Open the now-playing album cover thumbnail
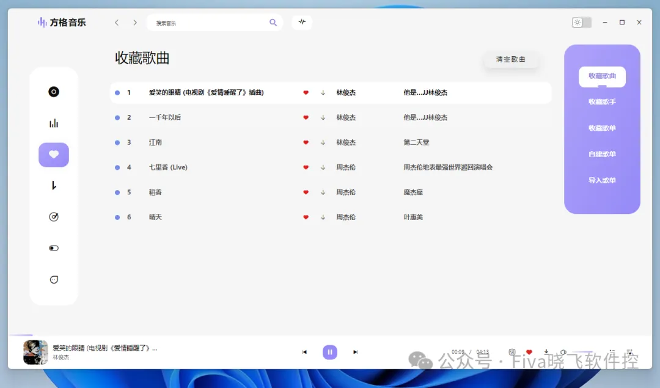Screen dimensions: 660x388 click(35, 352)
